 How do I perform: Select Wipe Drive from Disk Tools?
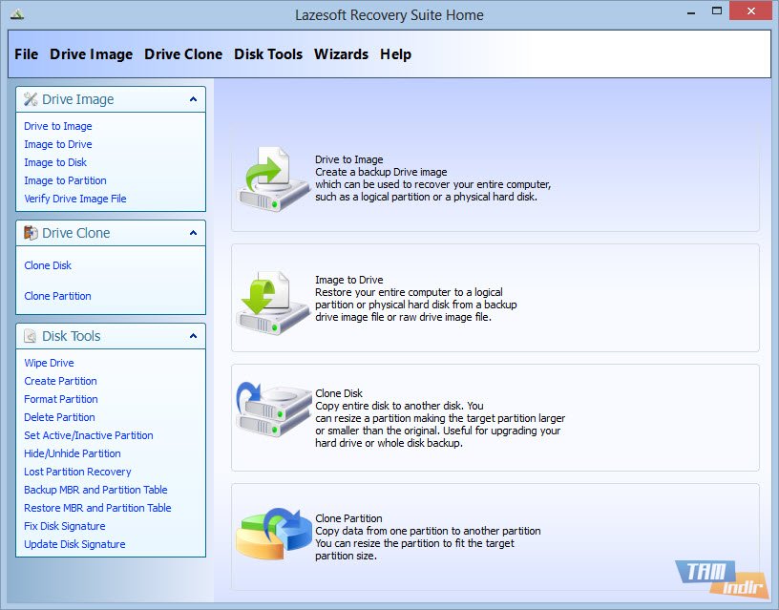click(x=49, y=363)
